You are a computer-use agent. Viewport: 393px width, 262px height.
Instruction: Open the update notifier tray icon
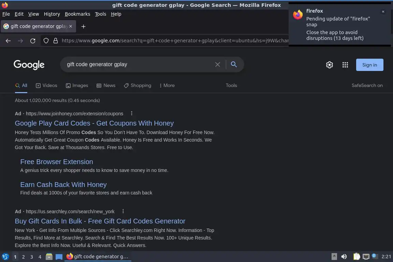(x=374, y=256)
